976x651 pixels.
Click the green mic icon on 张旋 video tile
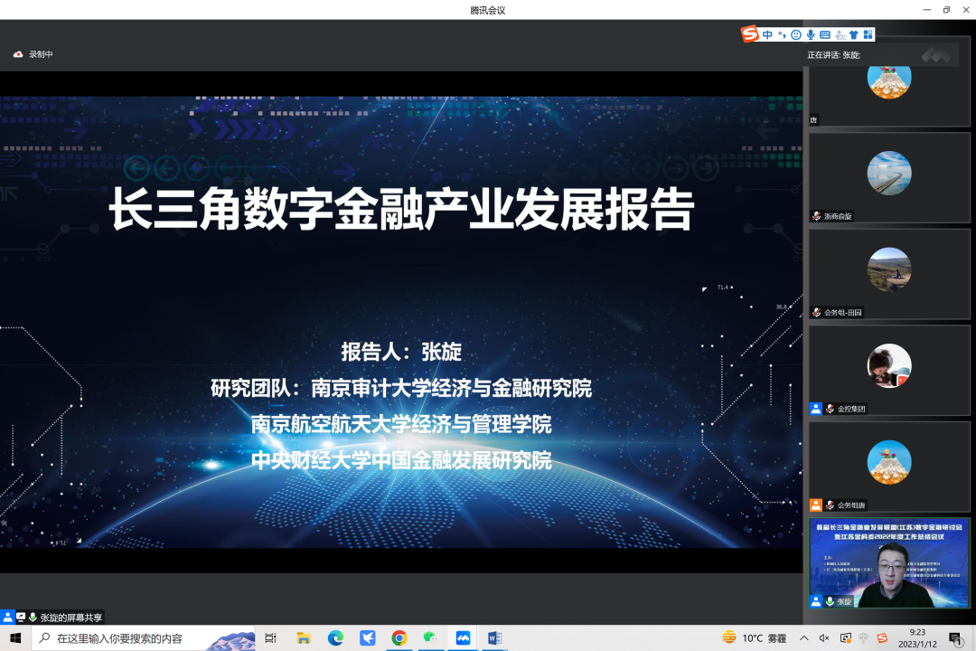pos(830,601)
